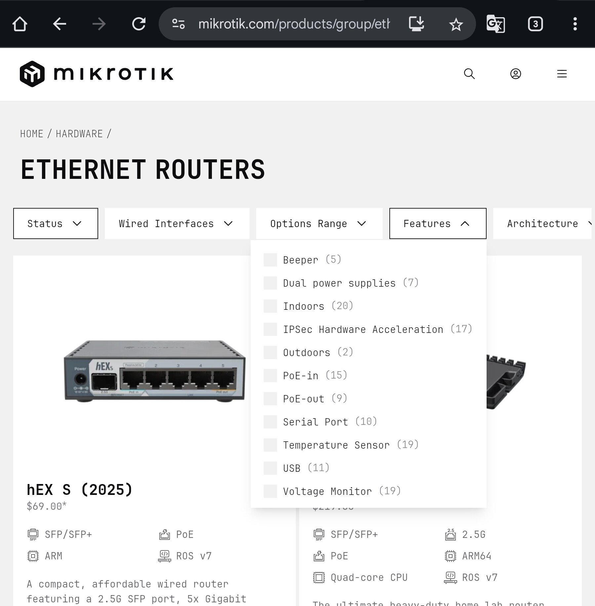Viewport: 595px width, 606px height.
Task: Check the Beeper feature checkbox
Action: [270, 260]
